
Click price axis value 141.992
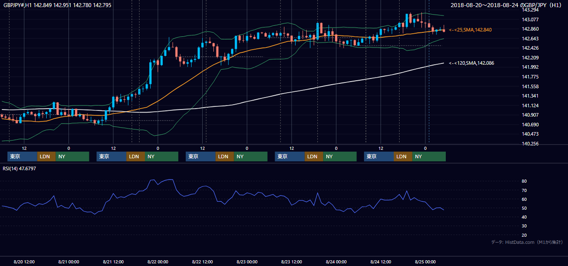click(530, 67)
